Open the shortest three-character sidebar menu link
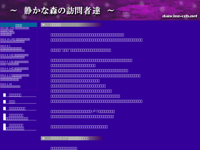200x150 pixels. click(12, 102)
